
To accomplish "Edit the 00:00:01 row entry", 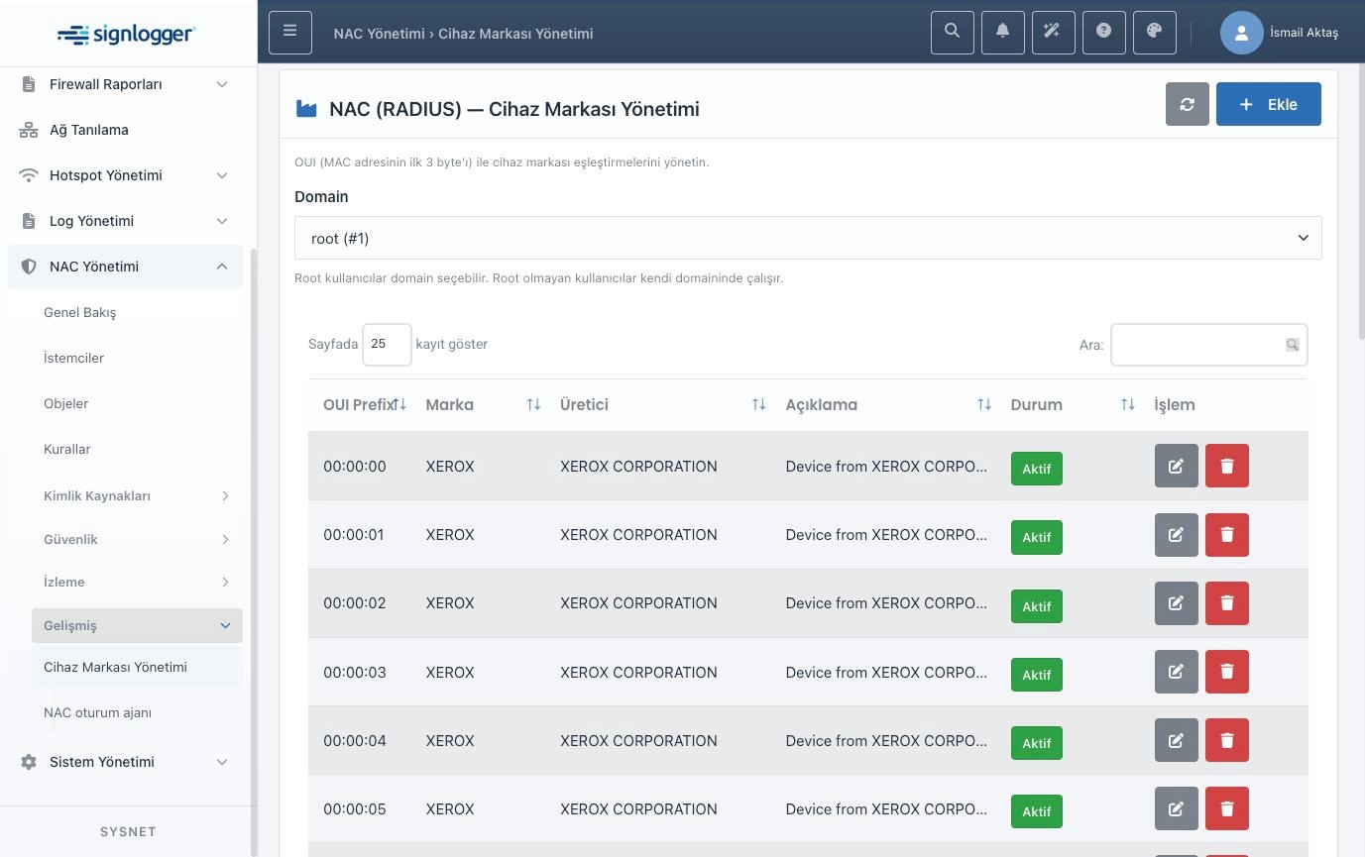I will pyautogui.click(x=1177, y=535).
